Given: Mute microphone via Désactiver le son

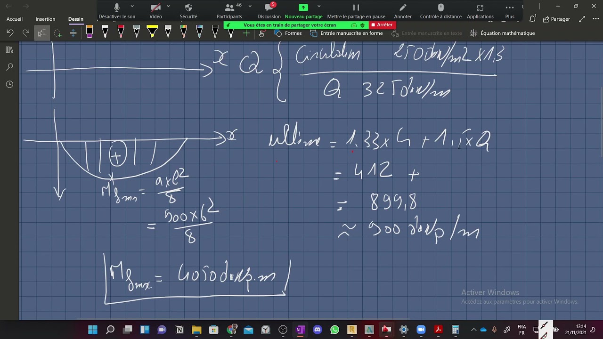Looking at the screenshot, I should tap(117, 11).
